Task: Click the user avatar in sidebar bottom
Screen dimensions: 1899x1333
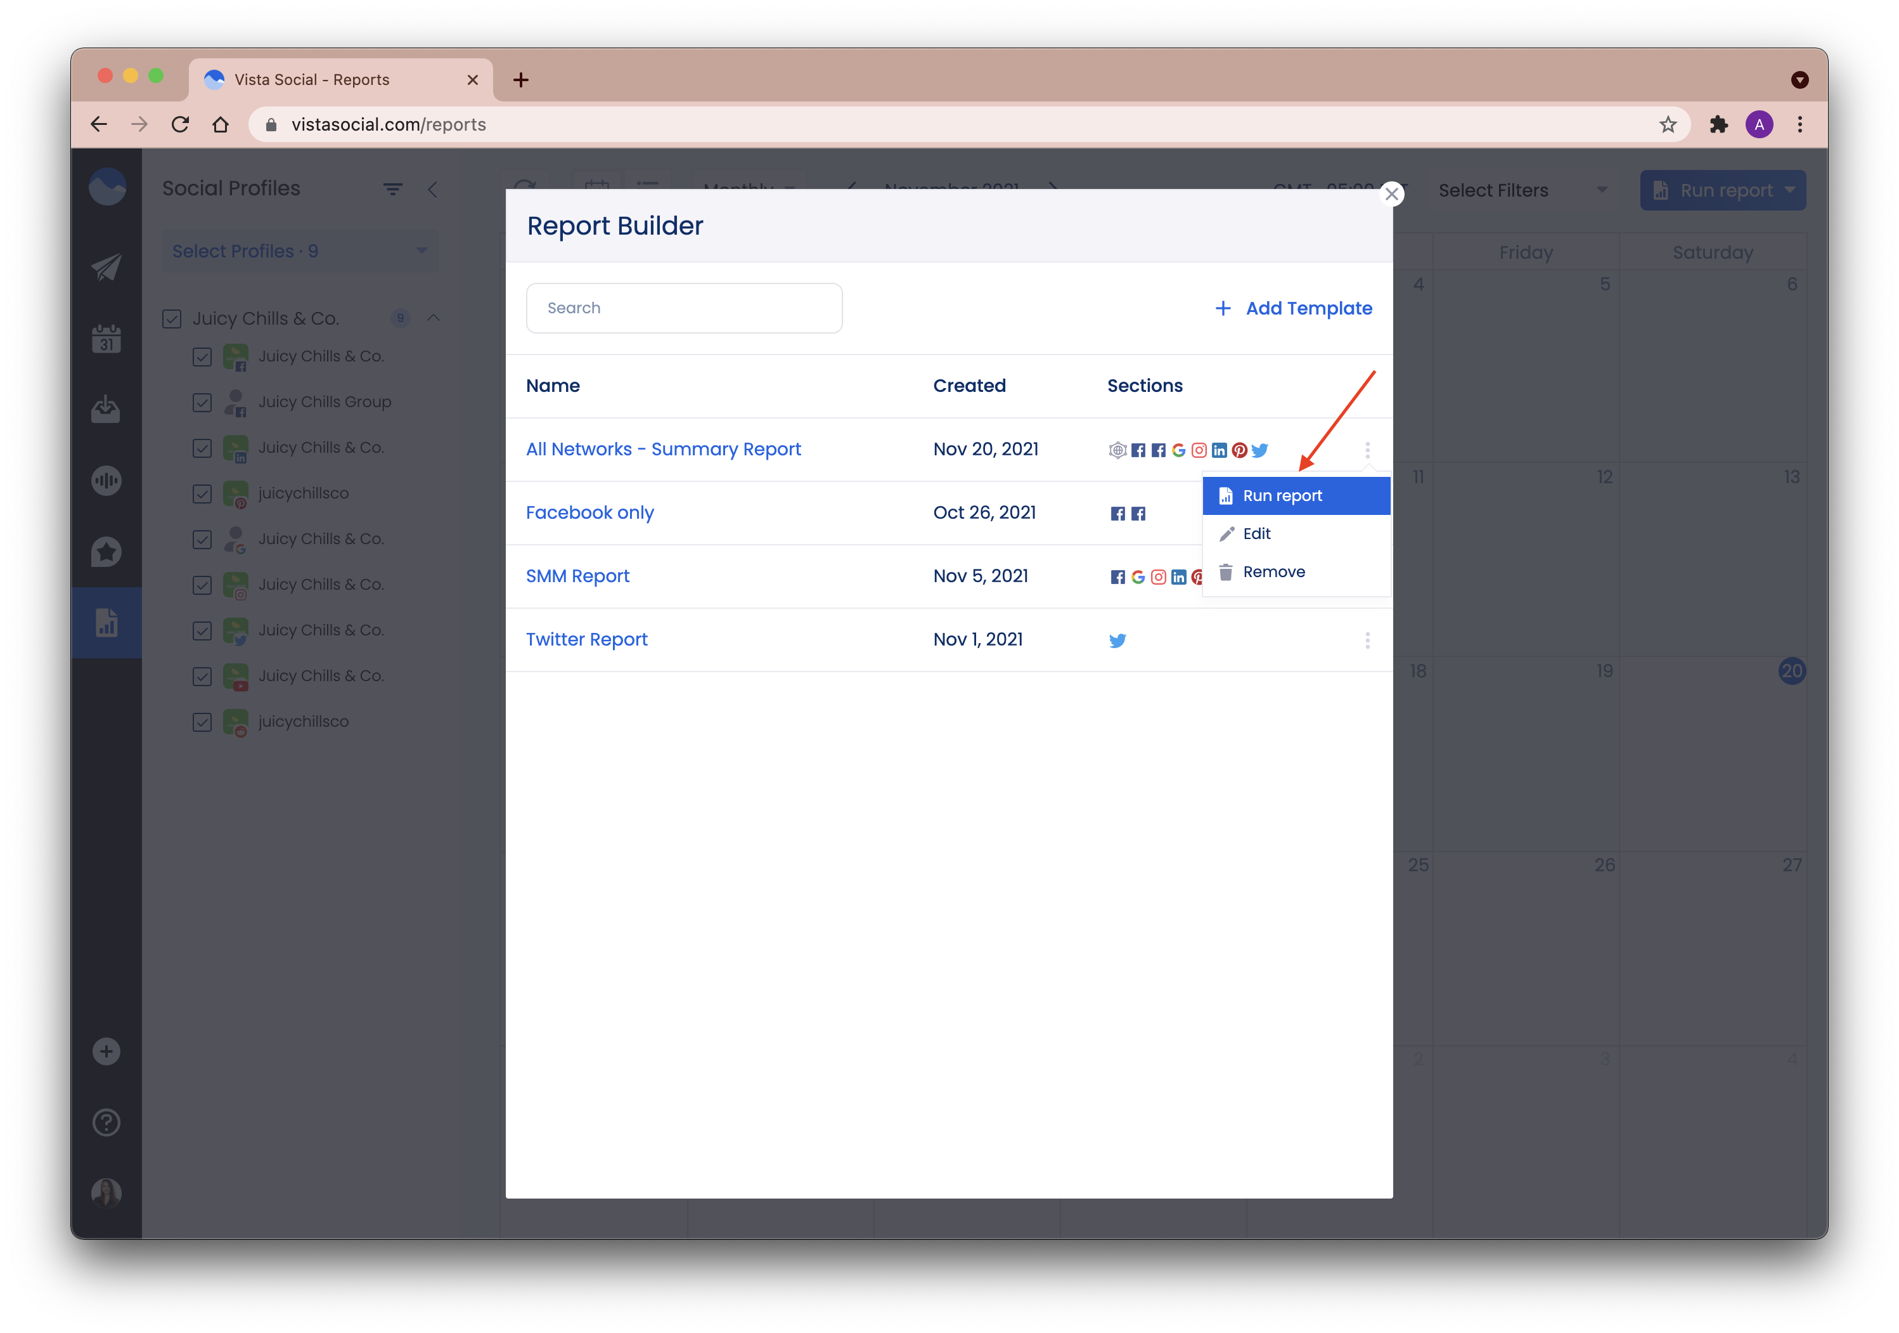Action: pos(106,1193)
